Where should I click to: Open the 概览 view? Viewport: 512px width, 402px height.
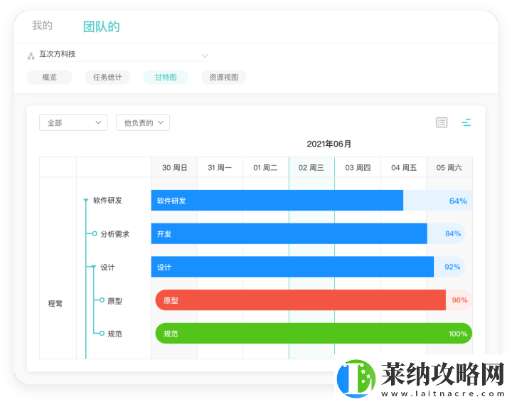point(49,78)
